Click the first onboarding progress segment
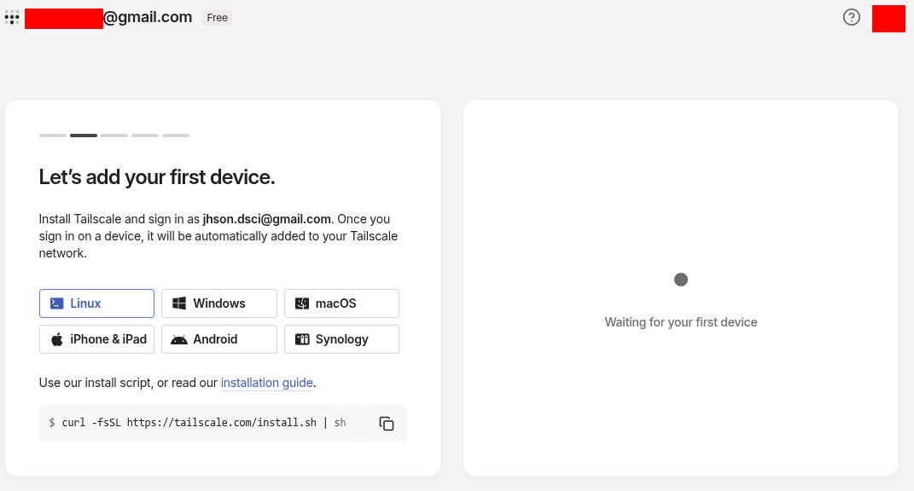The height and width of the screenshot is (491, 914). point(53,136)
